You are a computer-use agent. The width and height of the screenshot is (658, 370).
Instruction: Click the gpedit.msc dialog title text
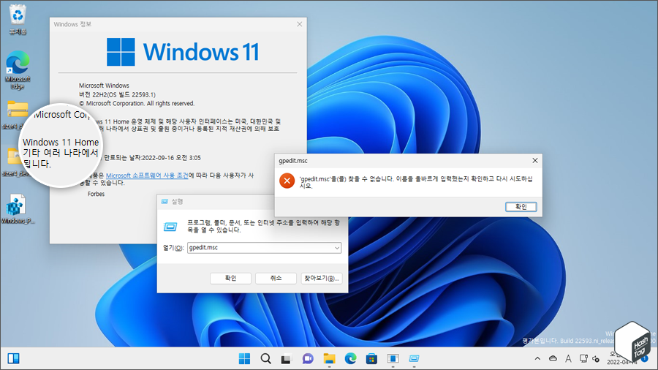293,161
